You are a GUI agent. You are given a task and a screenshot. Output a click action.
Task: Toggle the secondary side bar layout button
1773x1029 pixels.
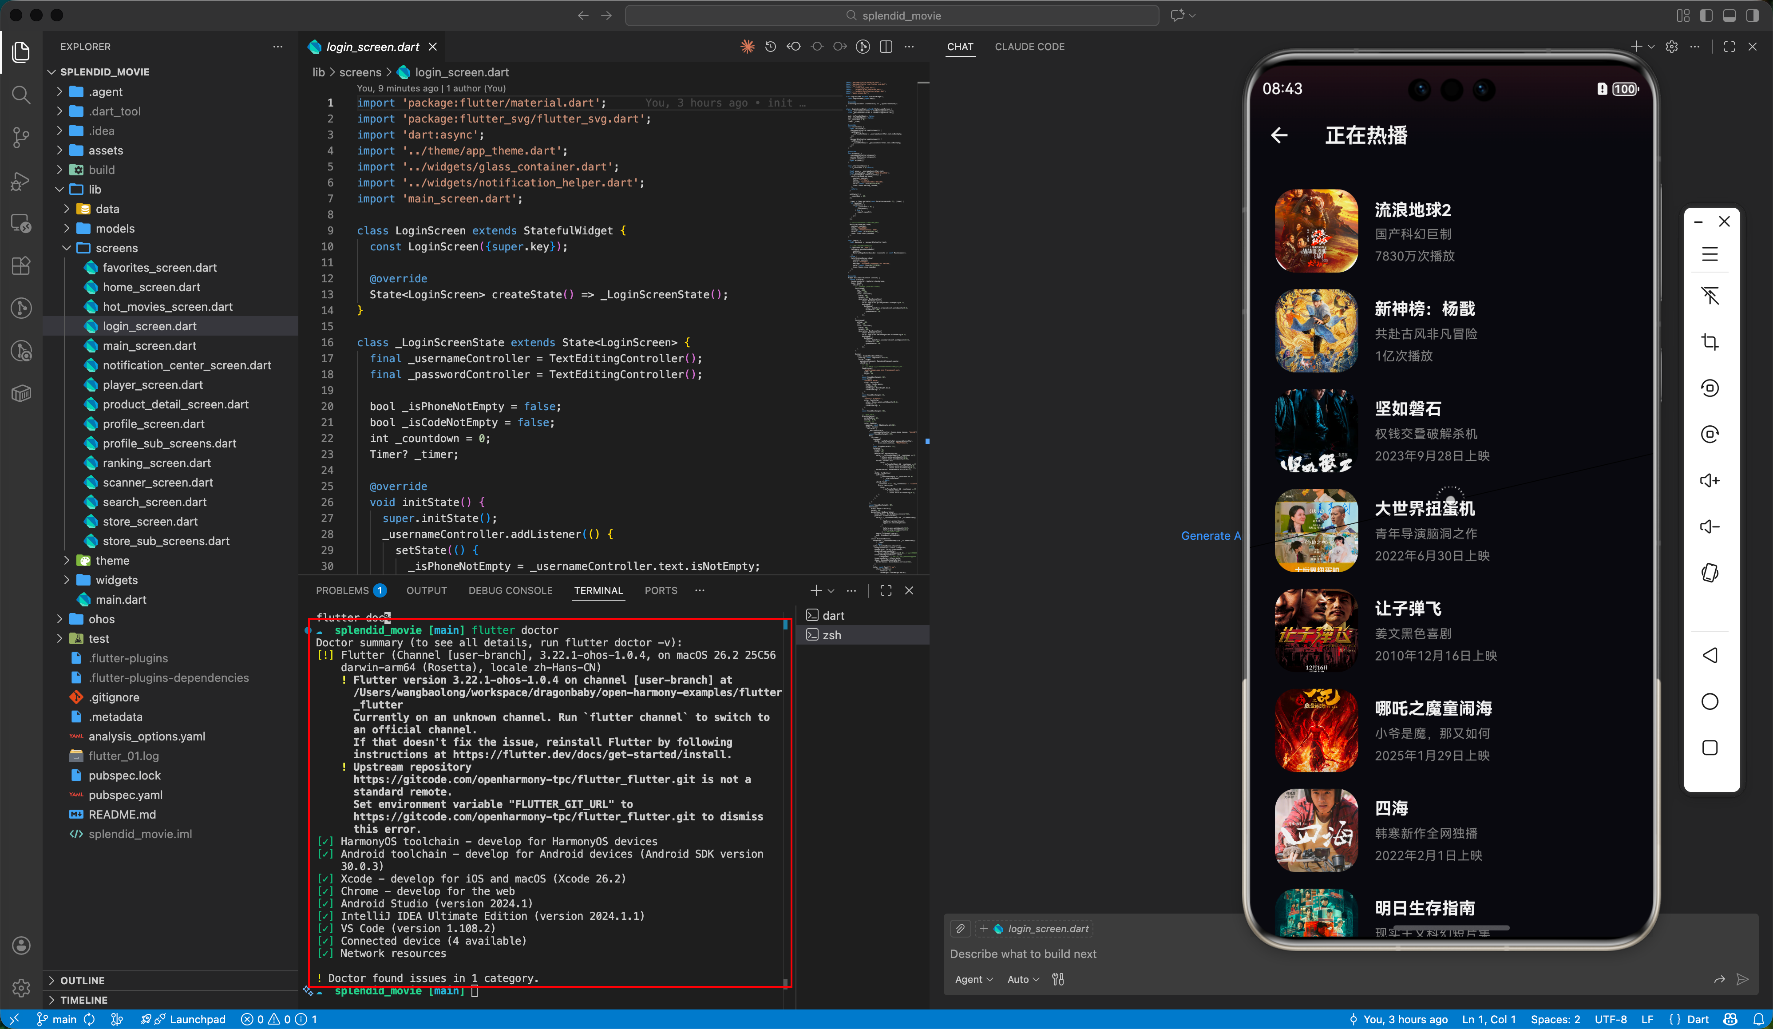tap(1753, 16)
